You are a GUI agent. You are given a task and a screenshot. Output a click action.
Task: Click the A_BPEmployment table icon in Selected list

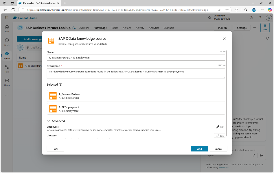click(x=53, y=109)
